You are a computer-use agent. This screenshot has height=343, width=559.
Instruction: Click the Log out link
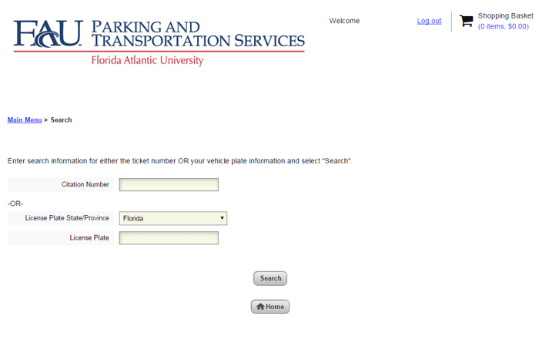[429, 21]
